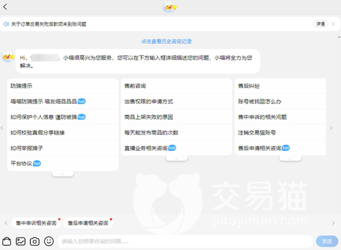Image resolution: width=341 pixels, height=250 pixels.
Task: Click the shopping bag order icon
Action: pos(7,241)
